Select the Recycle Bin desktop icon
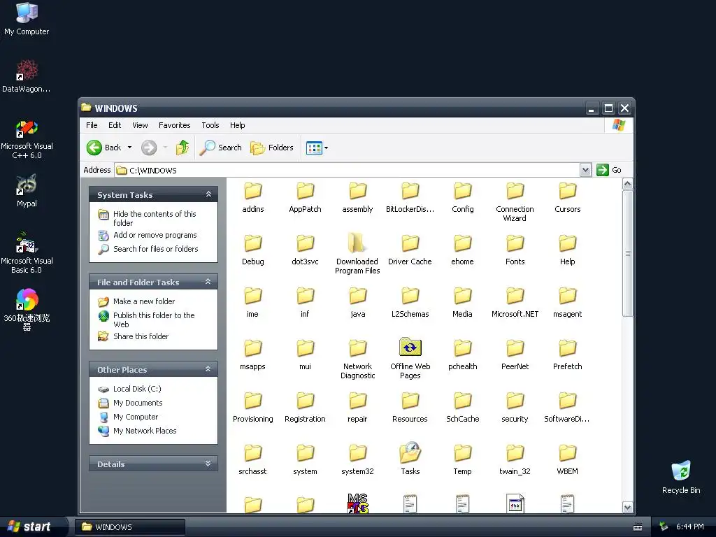 681,477
